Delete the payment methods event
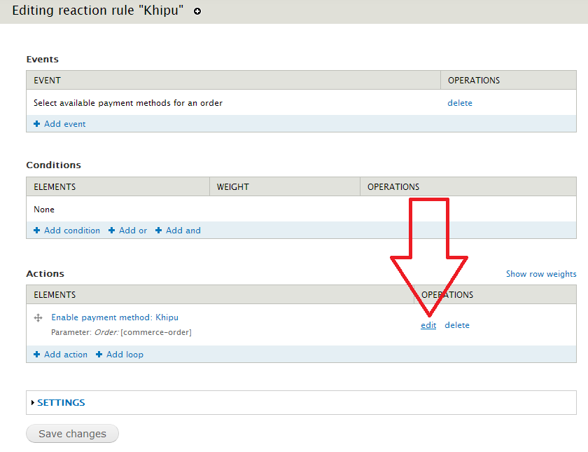 (x=460, y=103)
